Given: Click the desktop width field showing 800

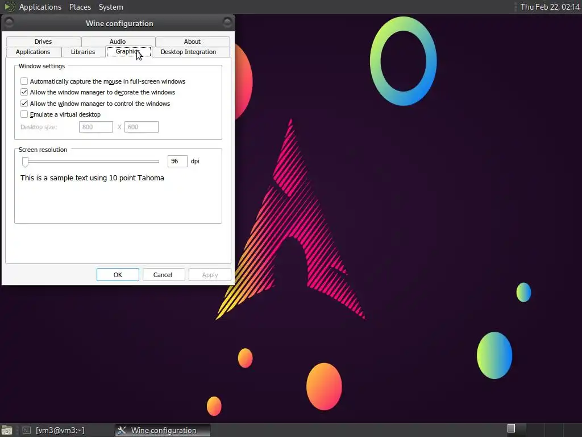Looking at the screenshot, I should [95, 127].
